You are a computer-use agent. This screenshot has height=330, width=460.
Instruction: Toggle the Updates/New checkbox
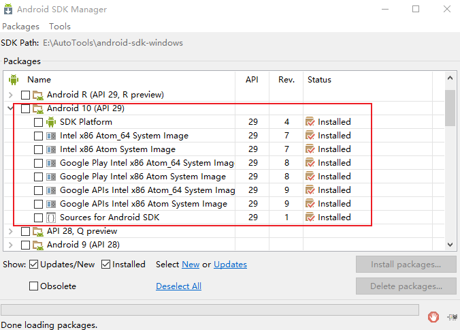click(x=34, y=265)
